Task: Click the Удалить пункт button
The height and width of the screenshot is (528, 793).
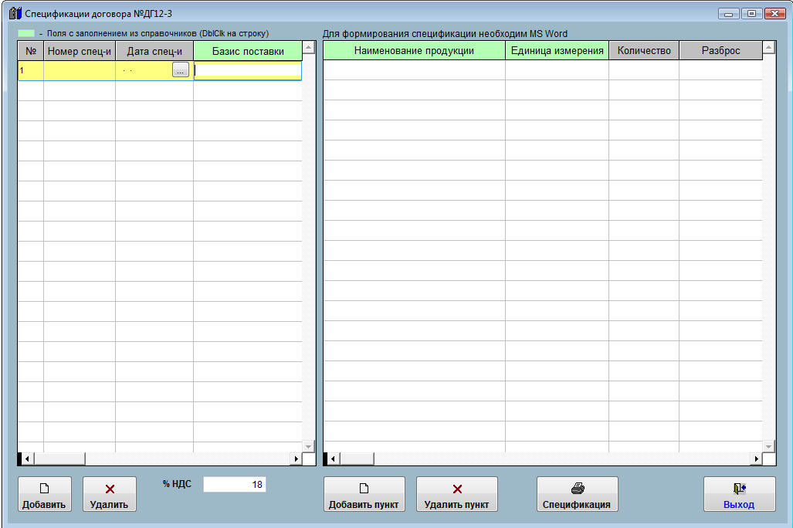Action: [456, 494]
